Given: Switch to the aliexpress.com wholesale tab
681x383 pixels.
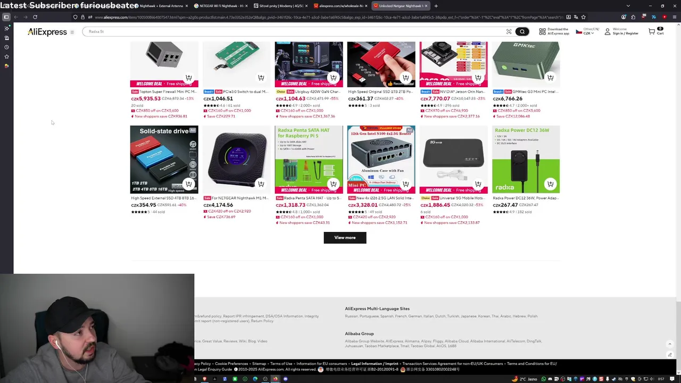Looking at the screenshot, I should pyautogui.click(x=340, y=6).
